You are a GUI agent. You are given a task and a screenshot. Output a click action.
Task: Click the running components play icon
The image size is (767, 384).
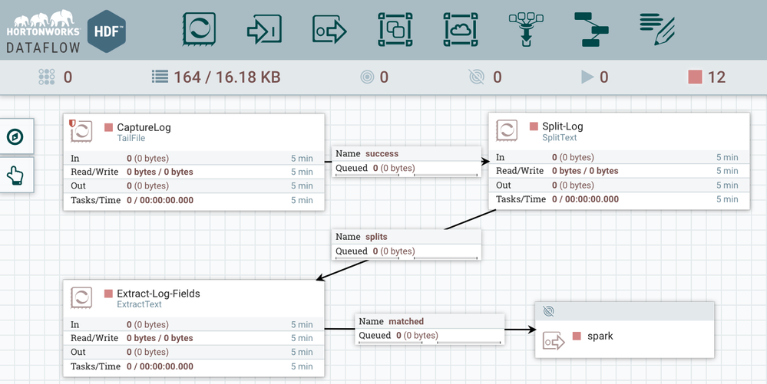(587, 77)
